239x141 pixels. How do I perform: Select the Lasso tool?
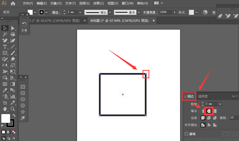tap(13, 34)
